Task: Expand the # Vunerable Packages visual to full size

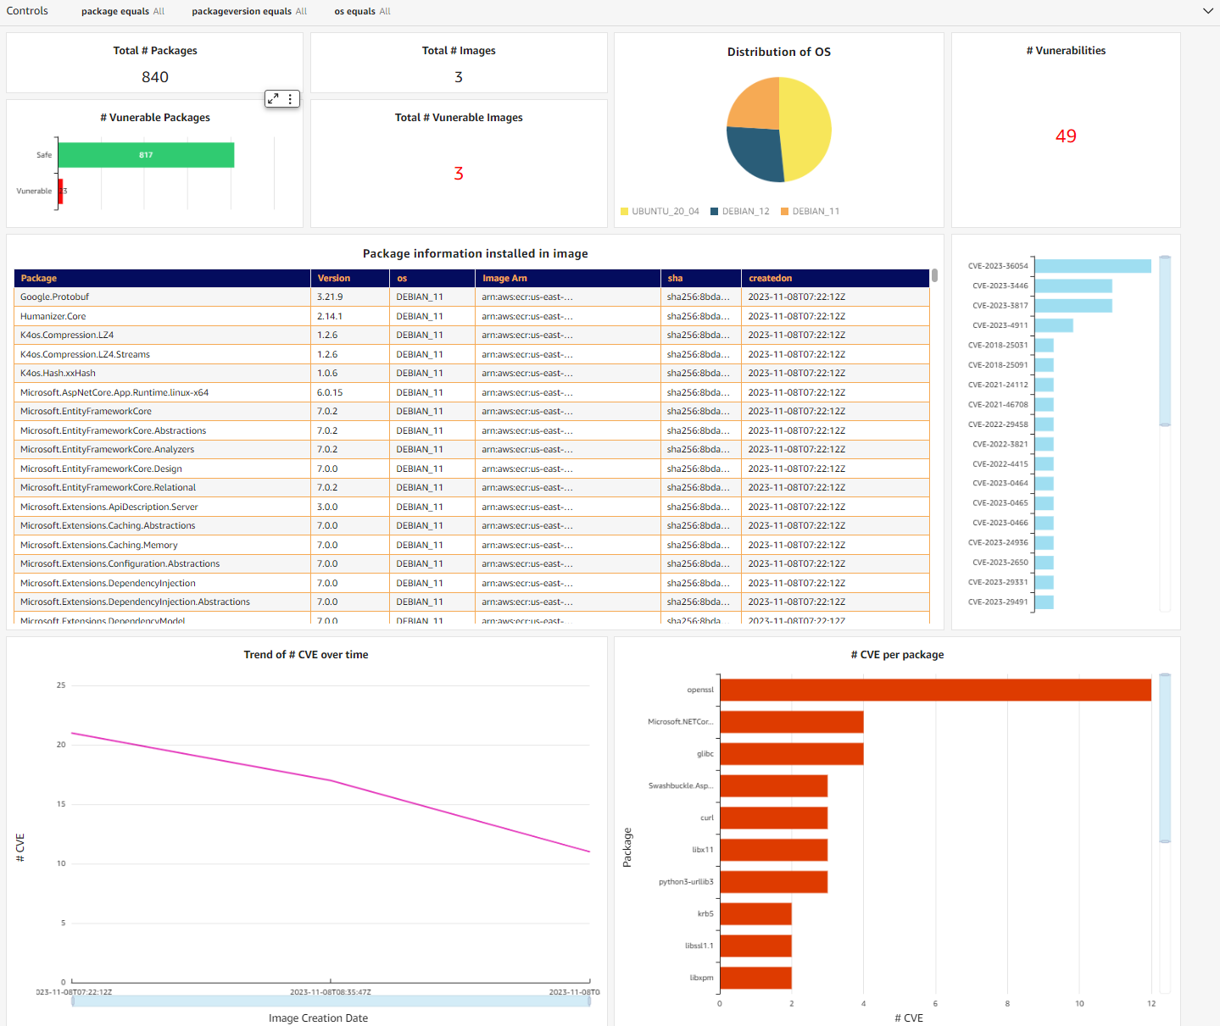Action: (x=272, y=98)
